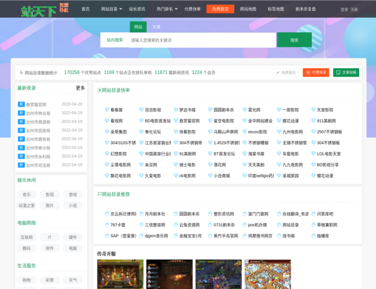This screenshot has width=376, height=289.
Task: Click the 注册 link
Action: pyautogui.click(x=354, y=10)
